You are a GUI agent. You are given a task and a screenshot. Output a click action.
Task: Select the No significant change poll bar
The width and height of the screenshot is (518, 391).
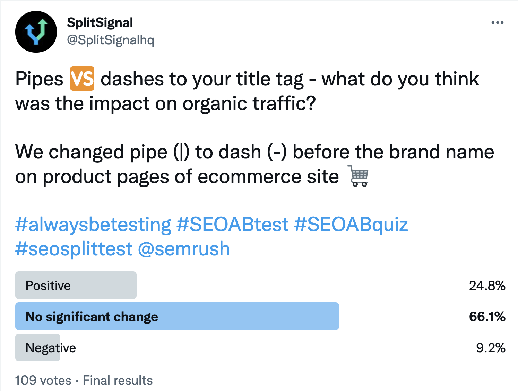177,316
